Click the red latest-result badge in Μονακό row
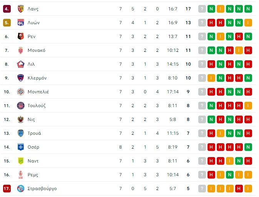The width and height of the screenshot is (259, 197). 248,50
